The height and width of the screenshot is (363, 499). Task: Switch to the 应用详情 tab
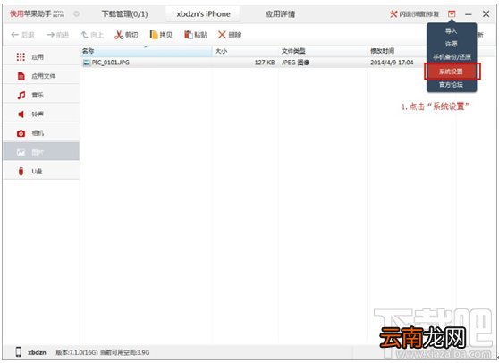tap(281, 14)
